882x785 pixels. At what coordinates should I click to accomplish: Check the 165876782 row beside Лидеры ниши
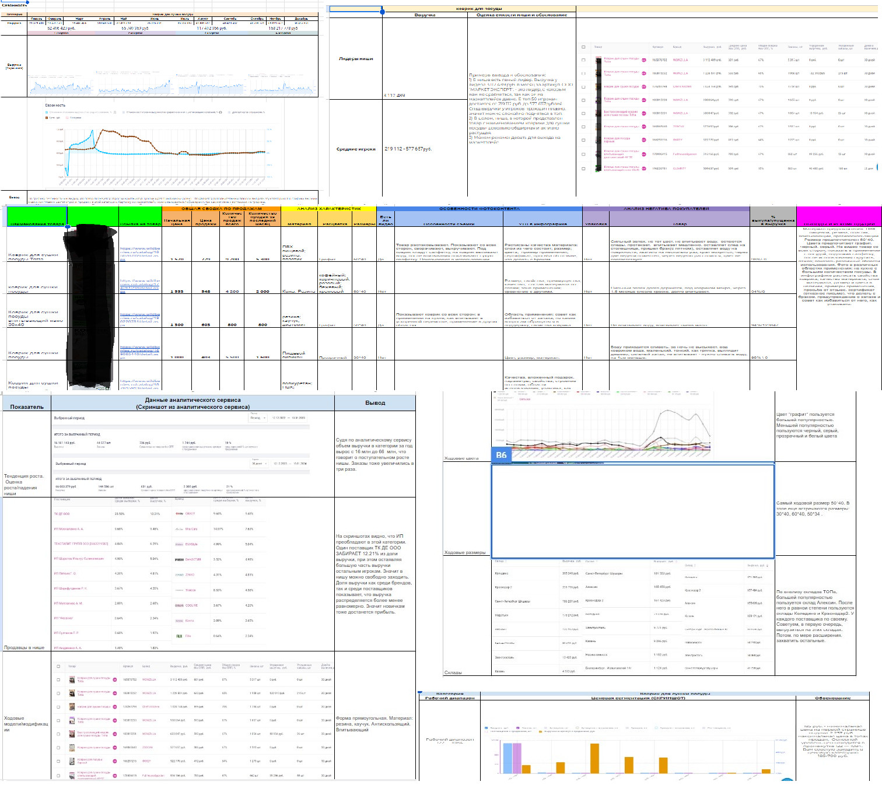pos(583,59)
